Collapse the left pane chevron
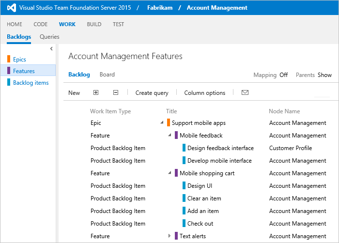Image resolution: width=339 pixels, height=243 pixels. (51, 48)
